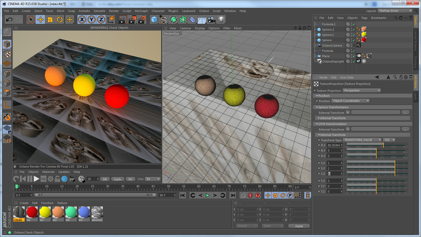Image resolution: width=421 pixels, height=237 pixels.
Task: Click the DB button in Octane viewer
Action: (x=105, y=179)
